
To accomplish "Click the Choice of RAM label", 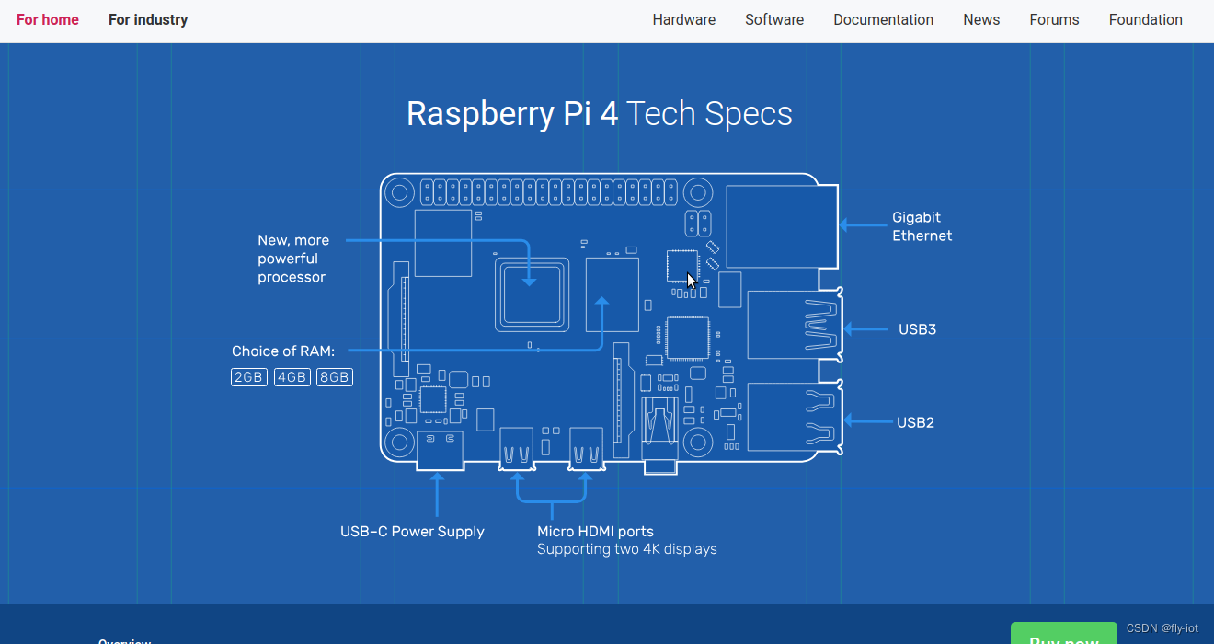I will coord(283,351).
